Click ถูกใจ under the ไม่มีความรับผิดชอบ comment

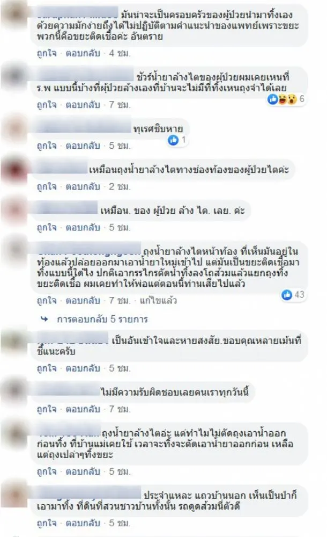tap(47, 409)
